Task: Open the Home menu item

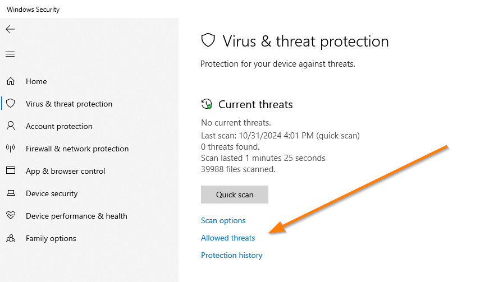Action: click(36, 81)
